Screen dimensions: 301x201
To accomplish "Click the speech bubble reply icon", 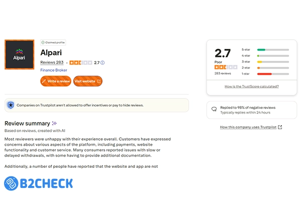I will point(214,109).
